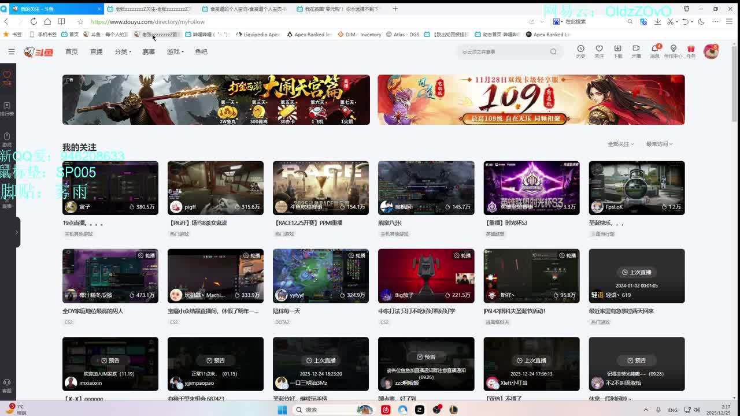The height and width of the screenshot is (416, 740).
Task: Open the 创作中心 creator center icon
Action: tap(673, 51)
